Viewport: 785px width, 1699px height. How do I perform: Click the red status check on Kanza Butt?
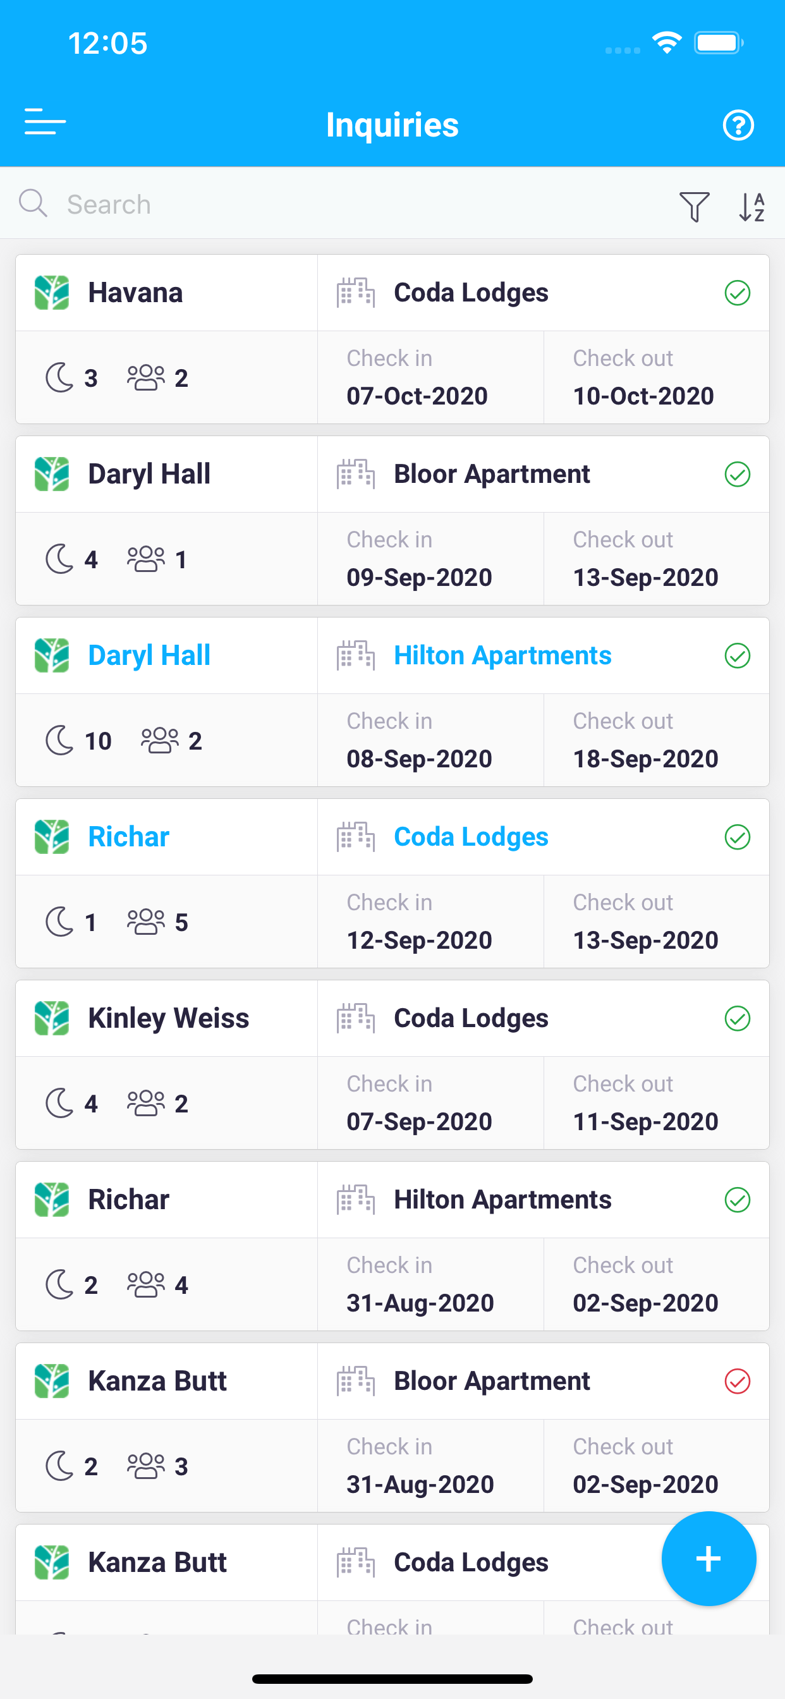point(737,1381)
